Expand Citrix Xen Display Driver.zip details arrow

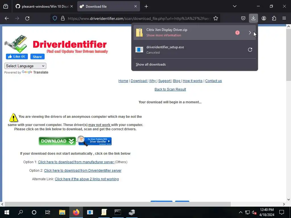point(250,33)
